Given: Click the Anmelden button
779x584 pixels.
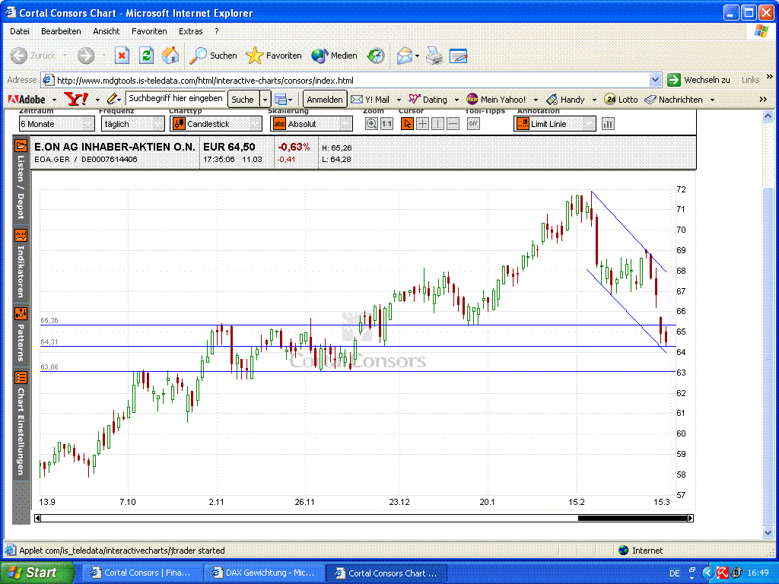Looking at the screenshot, I should click(324, 100).
